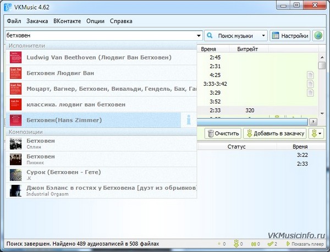Open the Поиск музыки dropdown arrow
330x252 pixels.
pyautogui.click(x=263, y=36)
